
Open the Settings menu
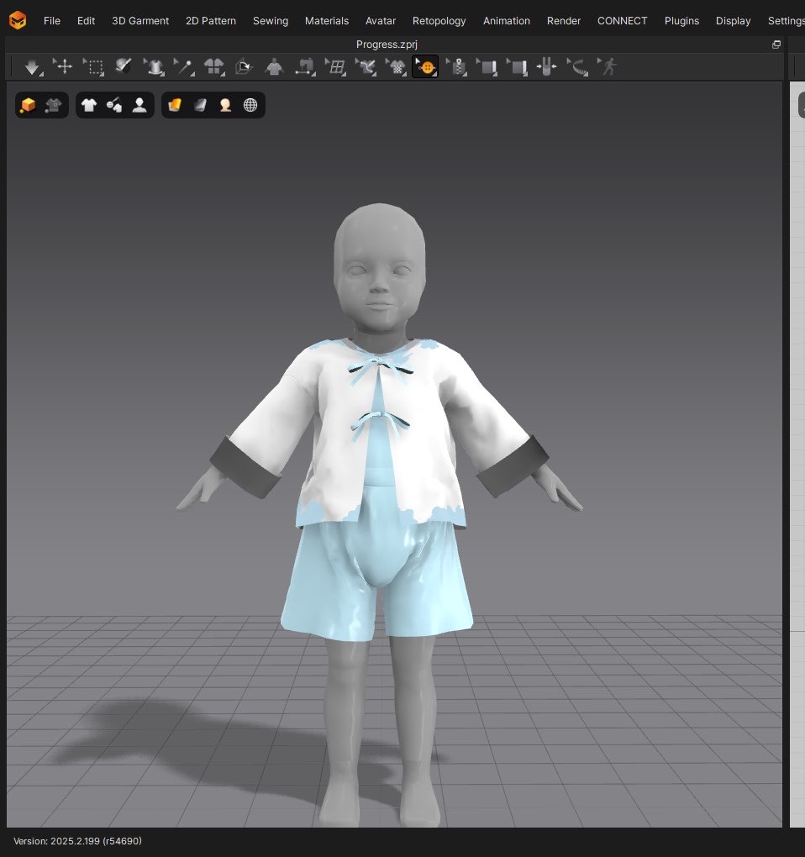pos(786,21)
